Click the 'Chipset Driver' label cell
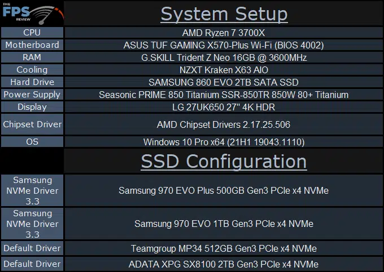Image resolution: width=384 pixels, height=272 pixels. coord(32,124)
